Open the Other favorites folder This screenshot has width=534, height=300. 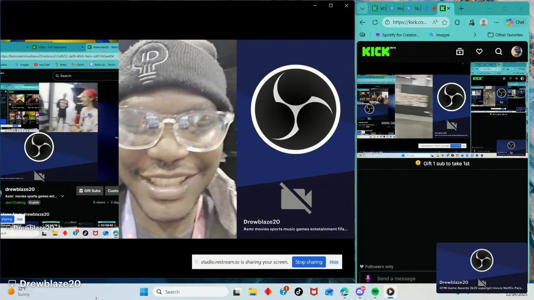click(x=505, y=35)
